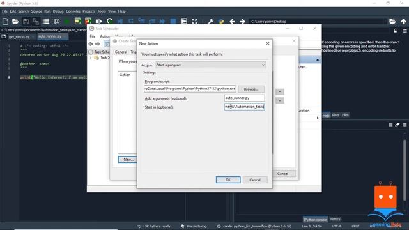Image resolution: width=409 pixels, height=230 pixels.
Task: Browse working directory folder icon at top right
Action: pyautogui.click(x=392, y=21)
